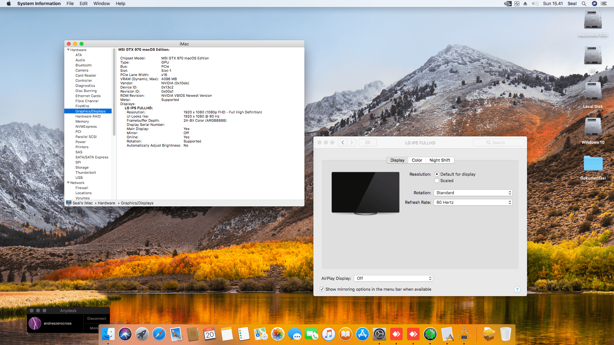Click the Search field in display preferences
Image resolution: width=614 pixels, height=345 pixels.
499,142
